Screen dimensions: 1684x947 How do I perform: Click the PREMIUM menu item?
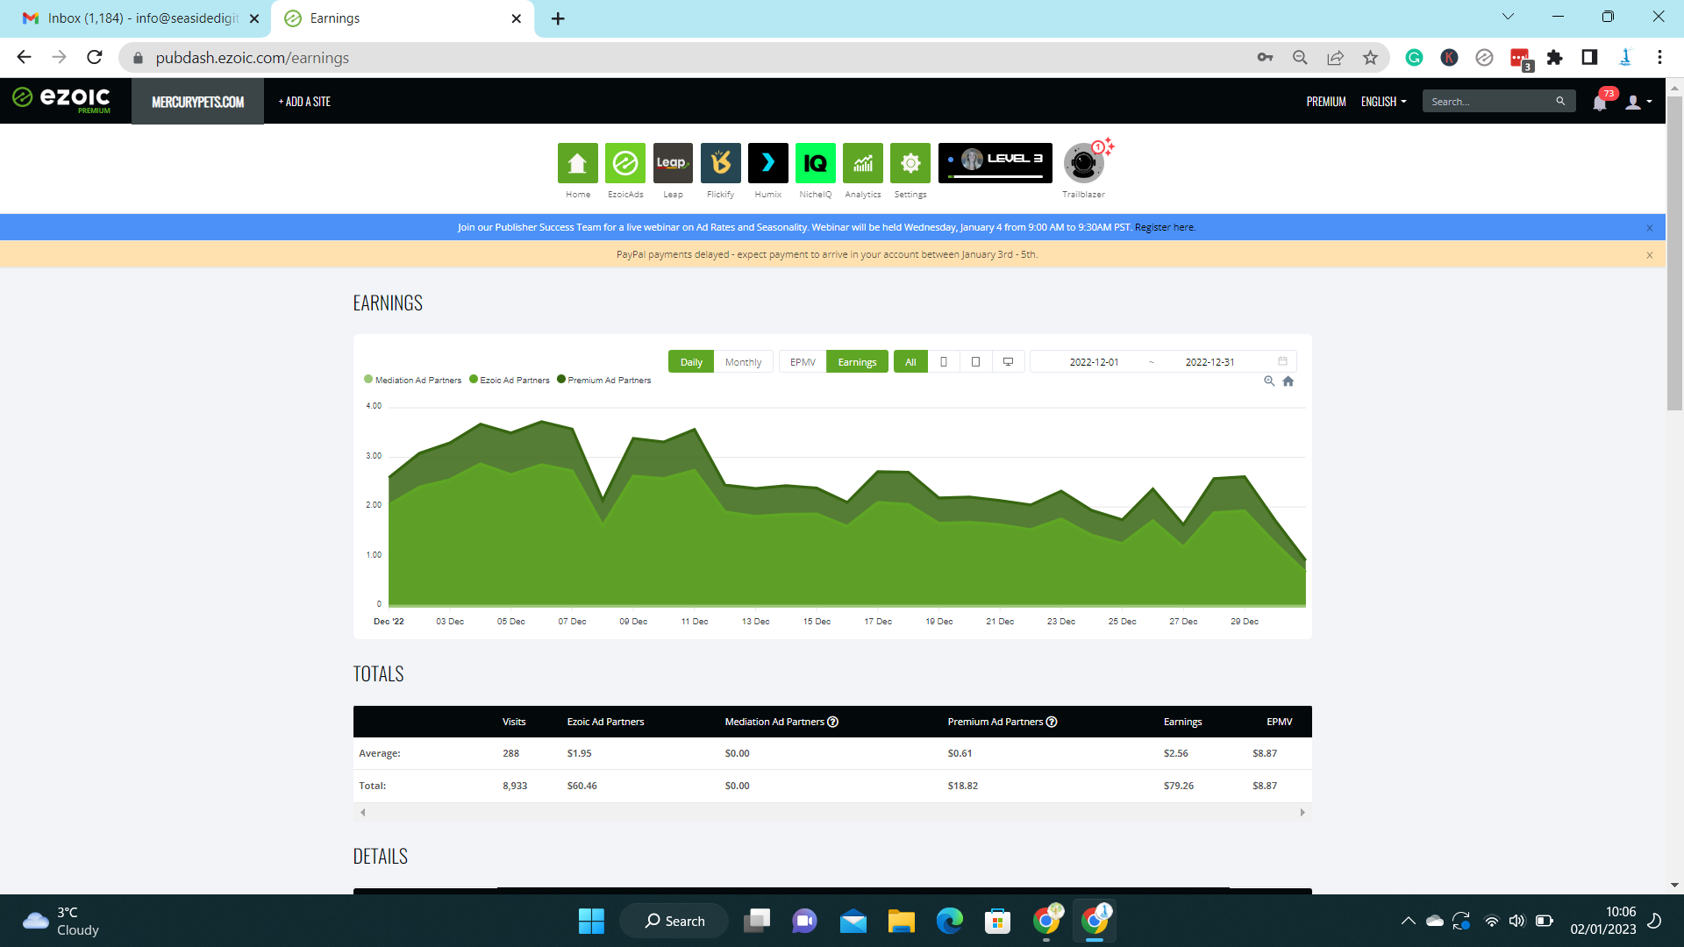(x=1325, y=102)
